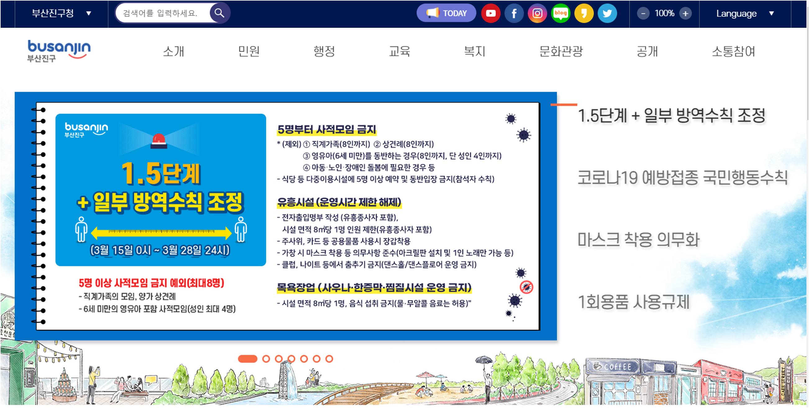809x408 pixels.
Task: Open the Language dropdown
Action: [x=744, y=13]
